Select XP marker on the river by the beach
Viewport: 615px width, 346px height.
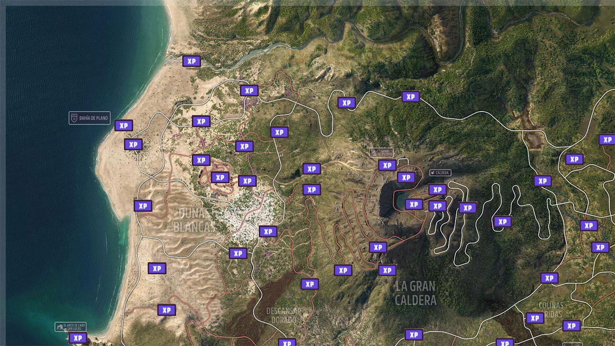(x=192, y=61)
